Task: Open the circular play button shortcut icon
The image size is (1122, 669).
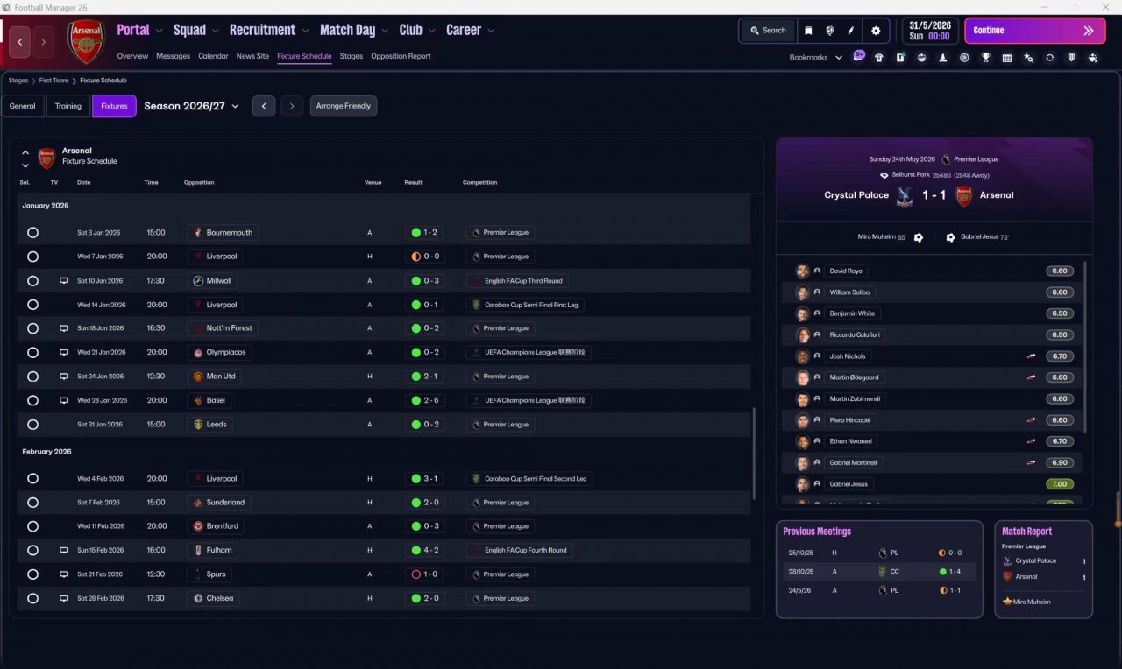Action: pyautogui.click(x=964, y=58)
